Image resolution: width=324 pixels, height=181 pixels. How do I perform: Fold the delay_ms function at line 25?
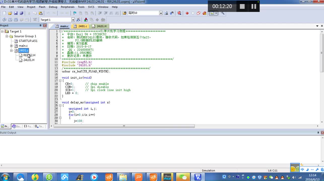60,105
